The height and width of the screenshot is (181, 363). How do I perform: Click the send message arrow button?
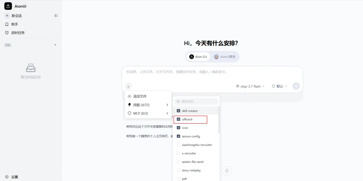point(296,86)
